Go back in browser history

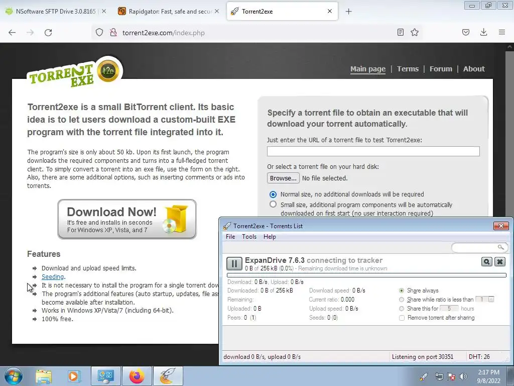(x=12, y=33)
